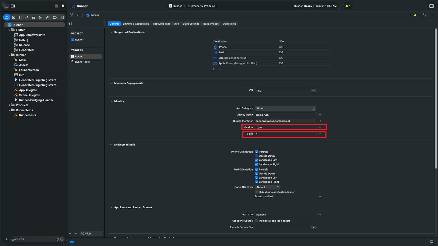This screenshot has width=438, height=246.
Task: Open the Build Phases tab
Action: pos(211,24)
